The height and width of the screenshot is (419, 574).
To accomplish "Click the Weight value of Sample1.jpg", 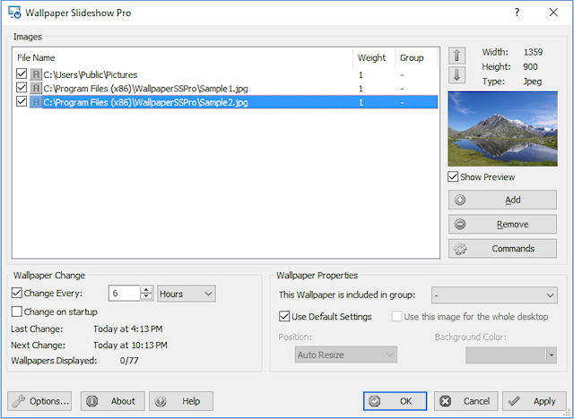I will (361, 89).
